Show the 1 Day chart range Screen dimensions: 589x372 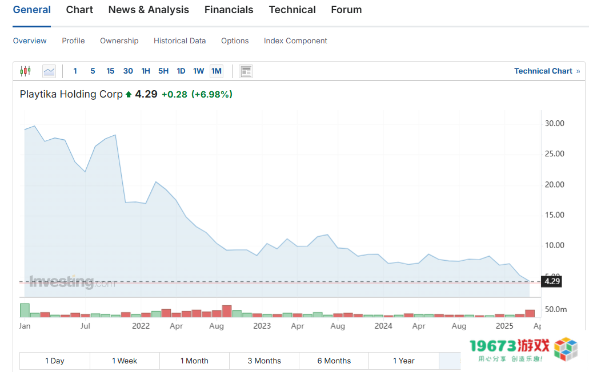55,361
